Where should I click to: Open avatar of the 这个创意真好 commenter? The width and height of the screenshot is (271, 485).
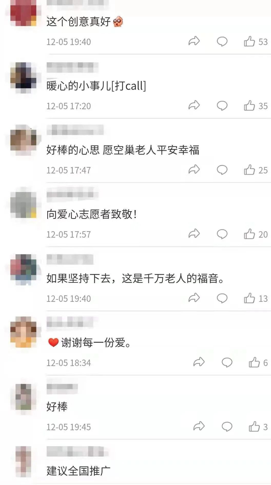[x=23, y=12]
